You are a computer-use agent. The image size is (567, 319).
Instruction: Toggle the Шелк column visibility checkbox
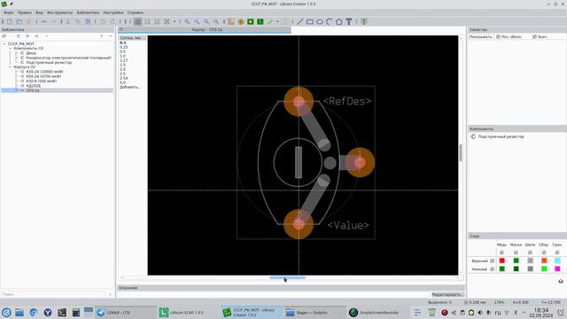point(530,253)
